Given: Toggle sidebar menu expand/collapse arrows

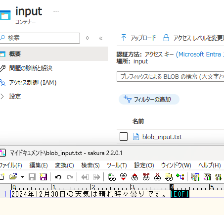Looking at the screenshot, I should [87, 38].
